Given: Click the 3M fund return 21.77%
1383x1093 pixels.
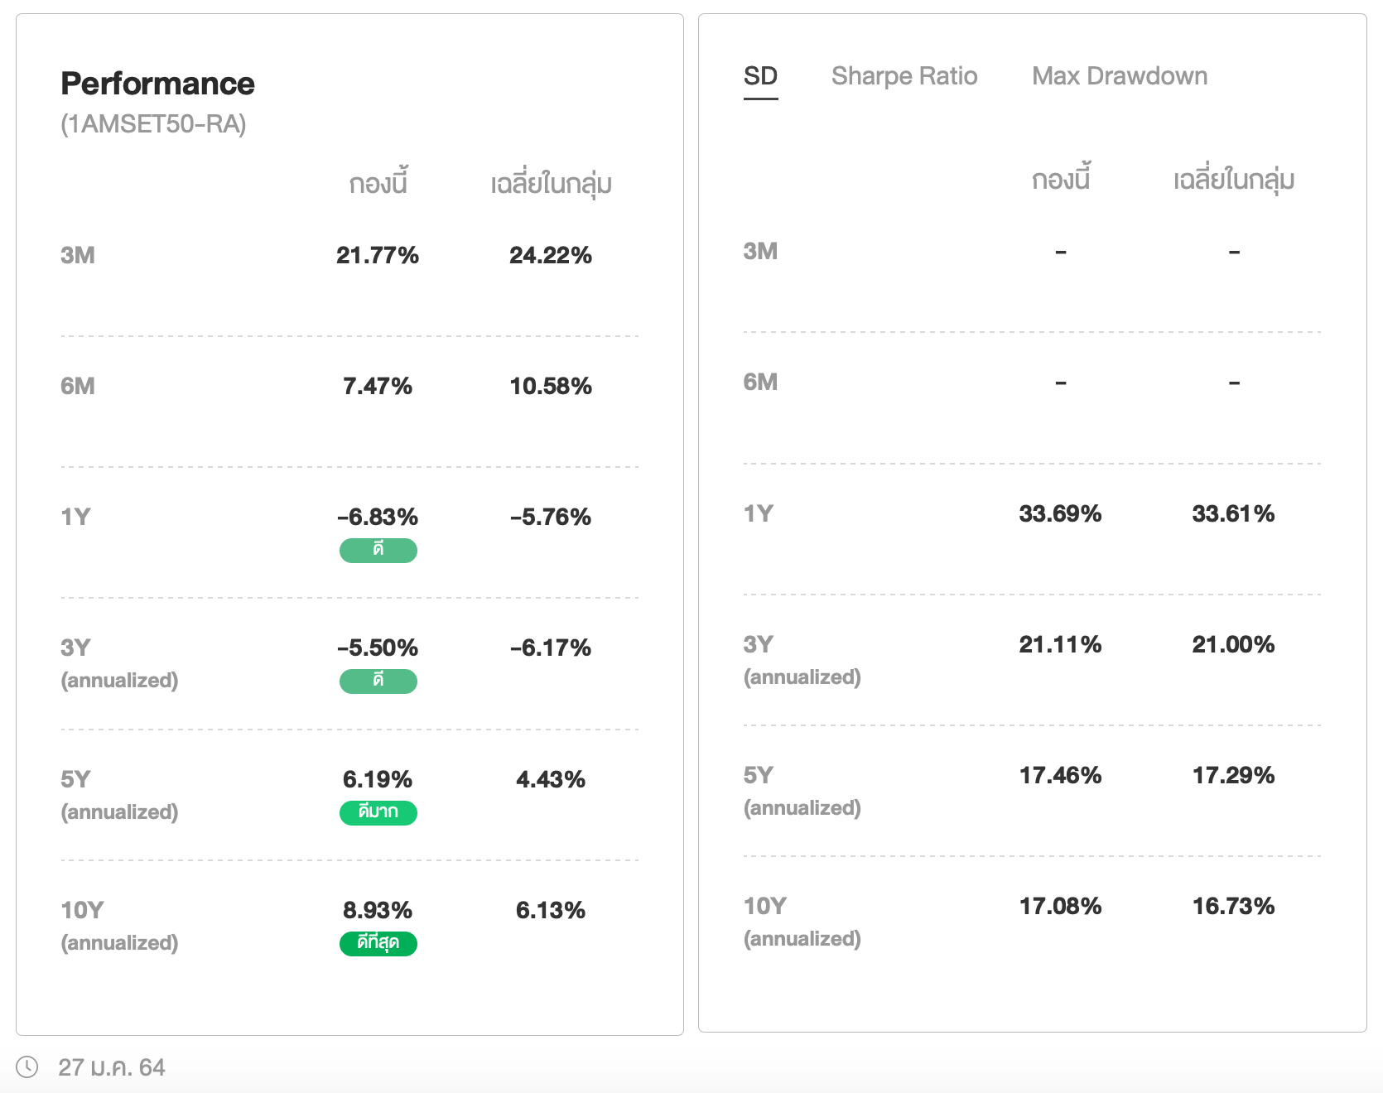Looking at the screenshot, I should pyautogui.click(x=377, y=255).
